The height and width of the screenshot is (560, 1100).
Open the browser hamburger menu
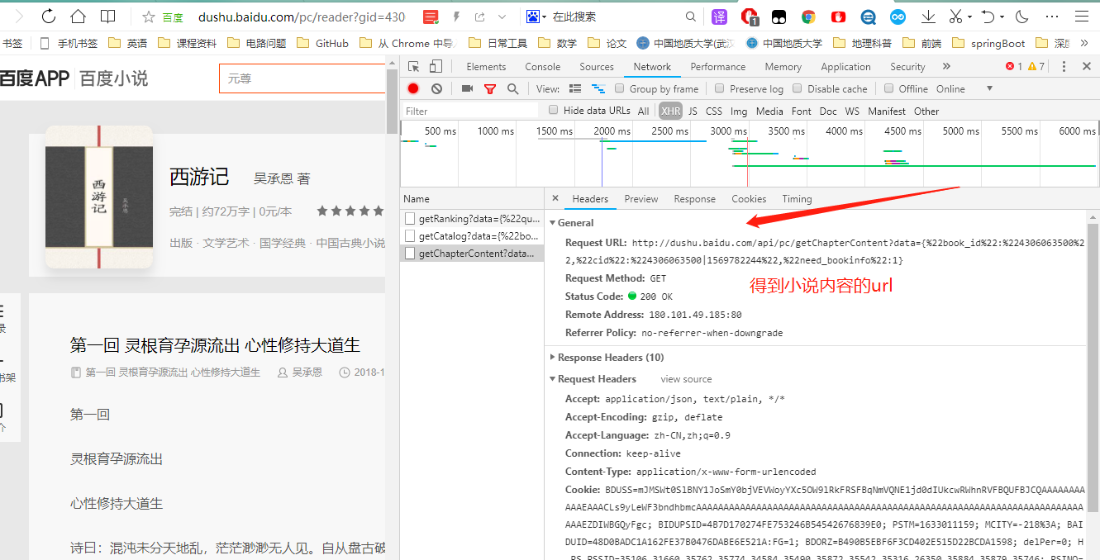tap(1082, 17)
